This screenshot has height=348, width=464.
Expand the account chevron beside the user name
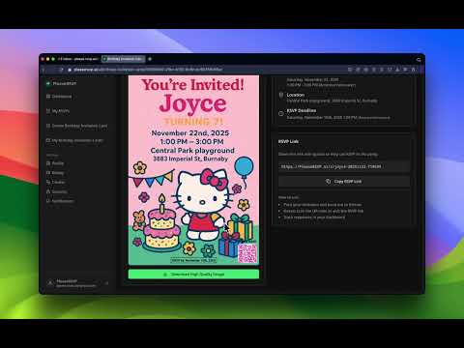point(107,283)
